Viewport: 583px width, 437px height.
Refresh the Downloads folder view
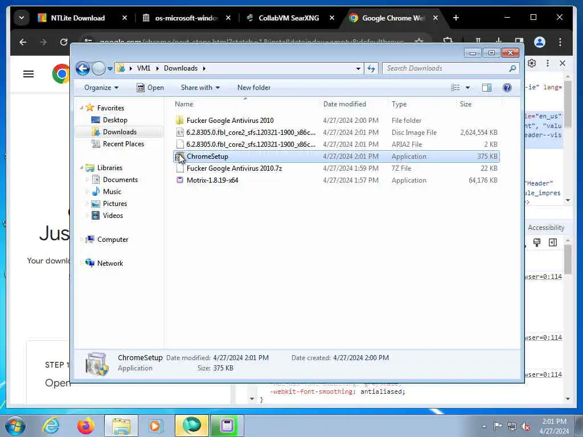[x=371, y=68]
